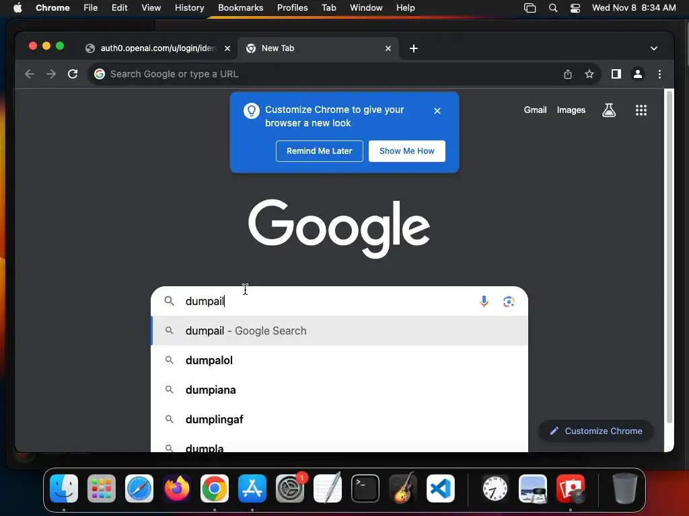Click the page's vertical scrollbar
Image resolution: width=689 pixels, height=516 pixels.
click(x=669, y=257)
